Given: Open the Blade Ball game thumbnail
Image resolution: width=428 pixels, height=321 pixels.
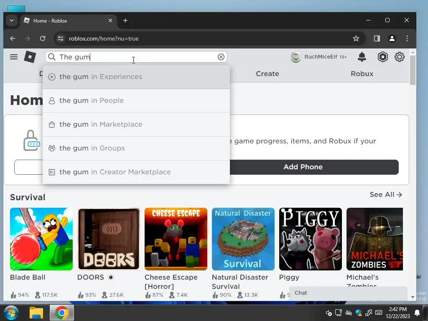Looking at the screenshot, I should point(41,239).
